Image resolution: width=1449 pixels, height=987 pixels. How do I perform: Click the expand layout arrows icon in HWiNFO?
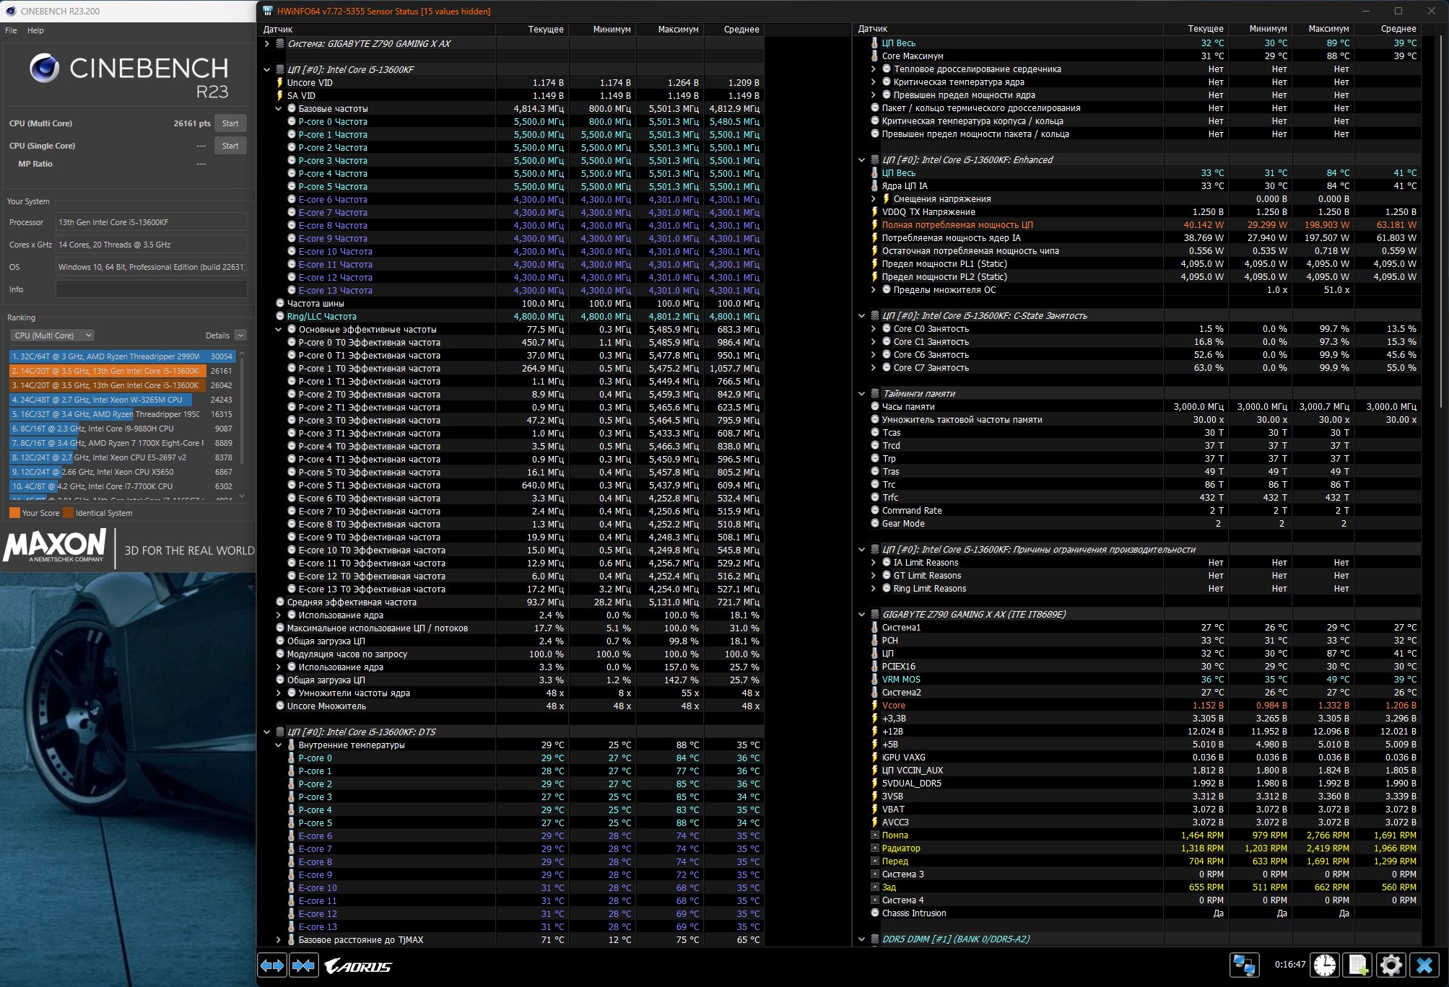pos(272,965)
